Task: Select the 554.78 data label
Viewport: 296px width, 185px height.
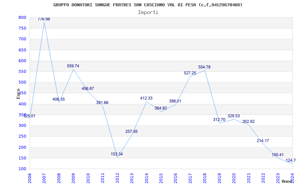Action: 205,67
